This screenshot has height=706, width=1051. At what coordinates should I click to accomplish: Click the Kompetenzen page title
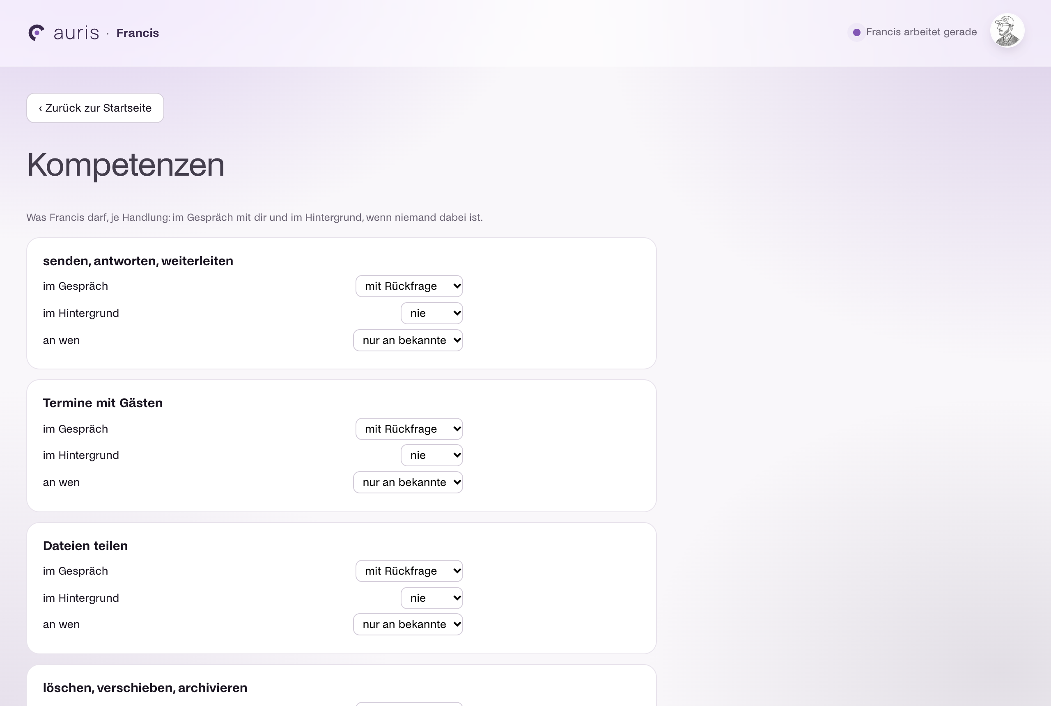point(126,165)
